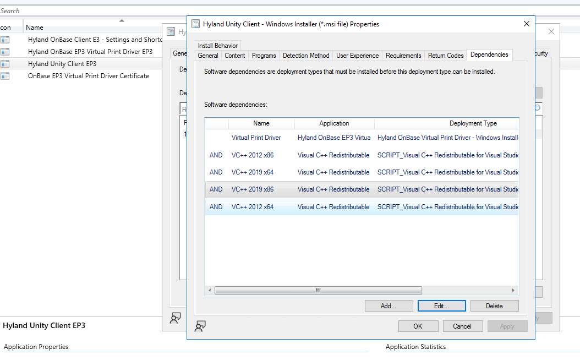Cancel the properties dialog
Image resolution: width=580 pixels, height=360 pixels.
[462, 326]
